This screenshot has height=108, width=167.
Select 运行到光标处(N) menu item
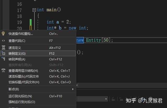click(x=38, y=96)
